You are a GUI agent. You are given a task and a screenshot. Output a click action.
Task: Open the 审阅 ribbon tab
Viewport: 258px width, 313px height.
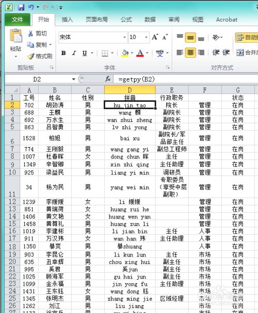pyautogui.click(x=174, y=20)
